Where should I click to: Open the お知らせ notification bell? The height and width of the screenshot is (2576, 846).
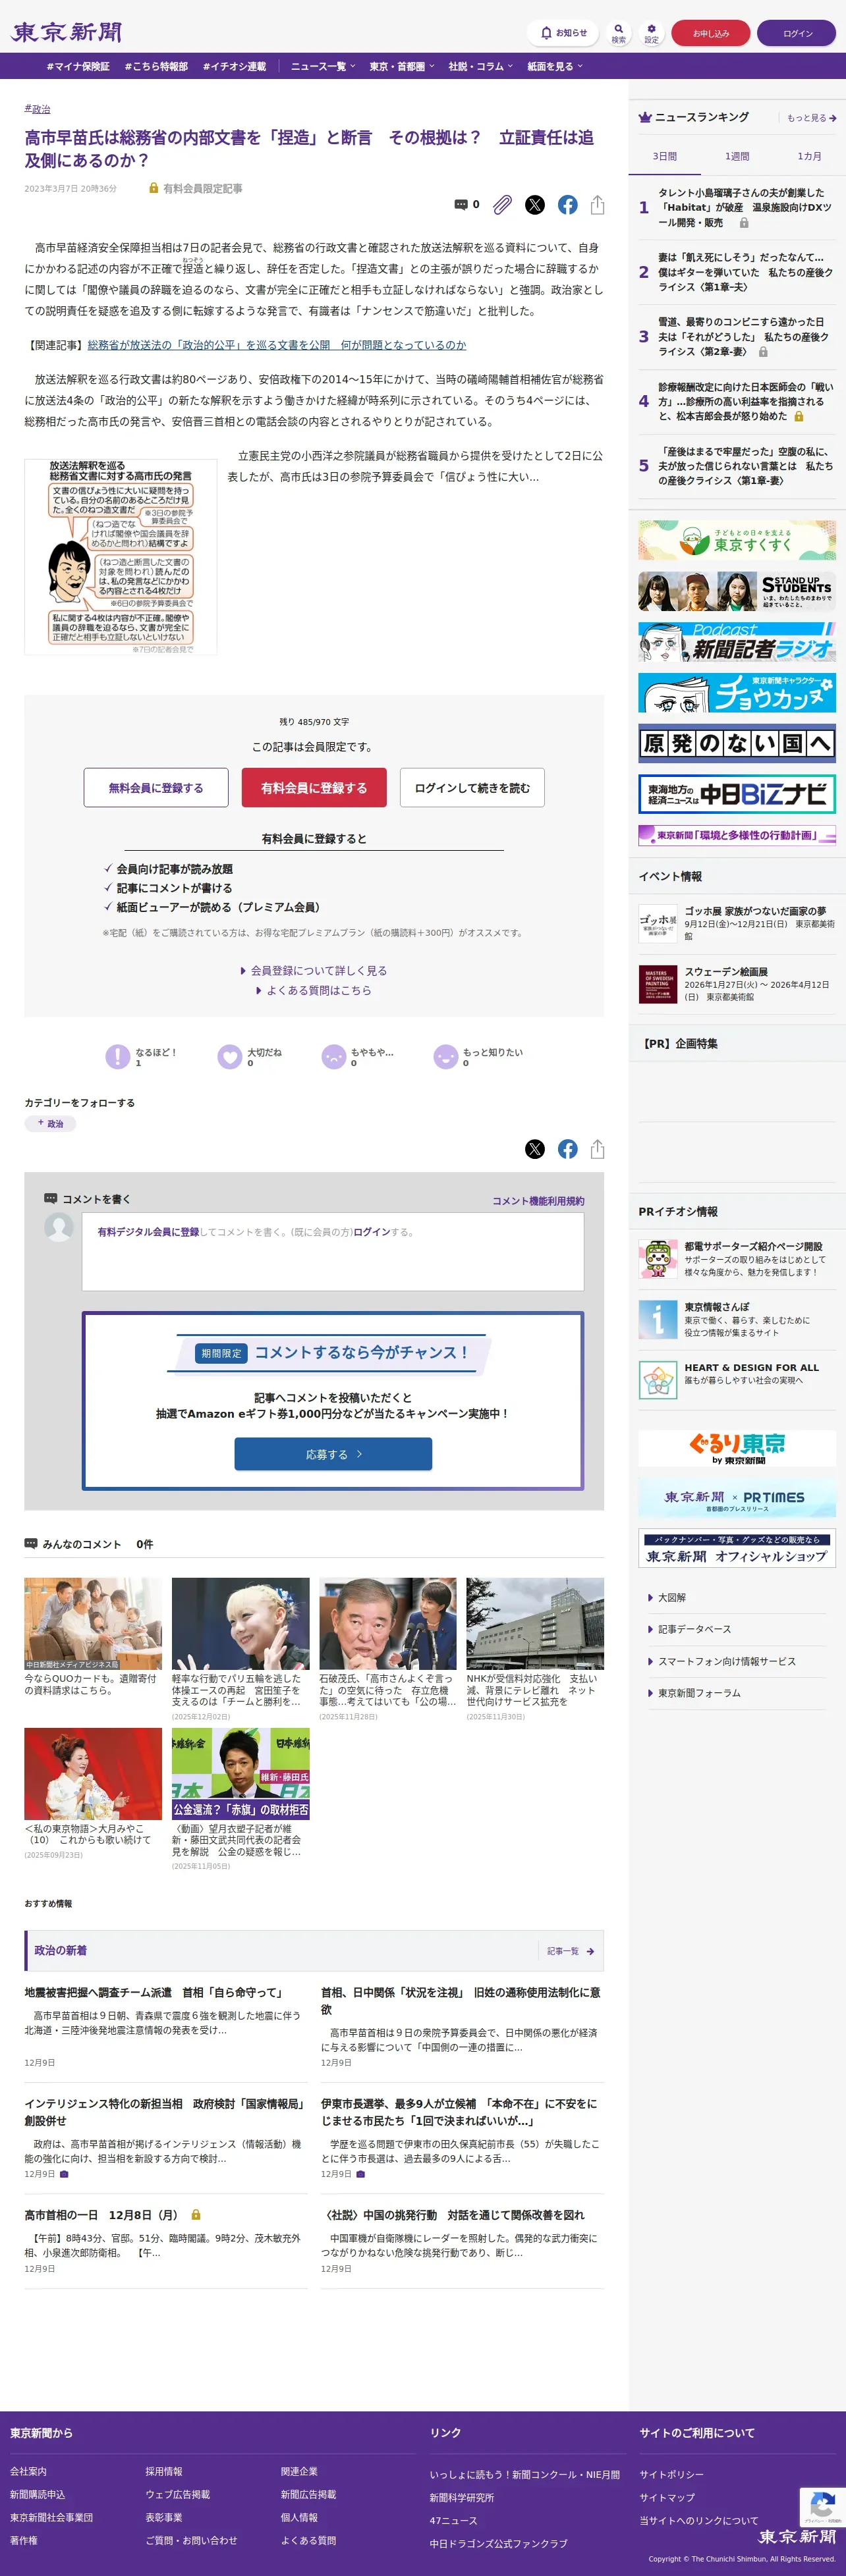[x=563, y=33]
